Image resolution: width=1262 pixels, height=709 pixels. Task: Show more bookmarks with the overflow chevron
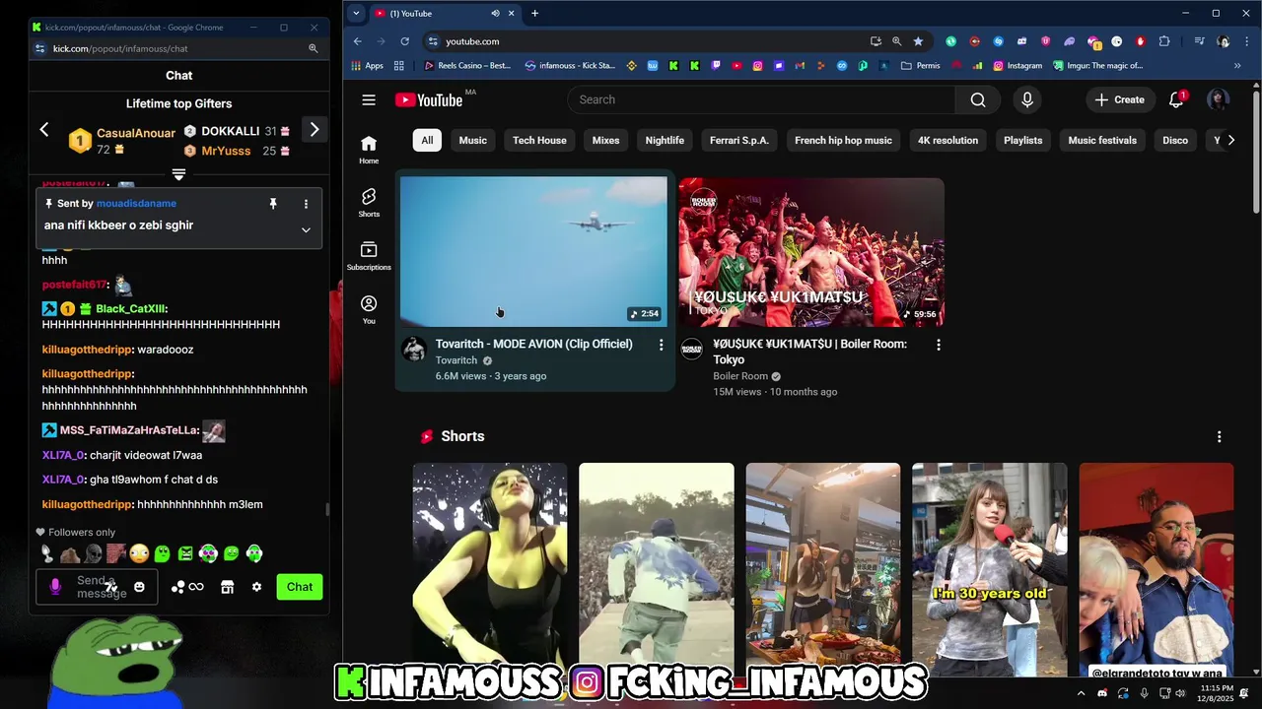pos(1237,66)
